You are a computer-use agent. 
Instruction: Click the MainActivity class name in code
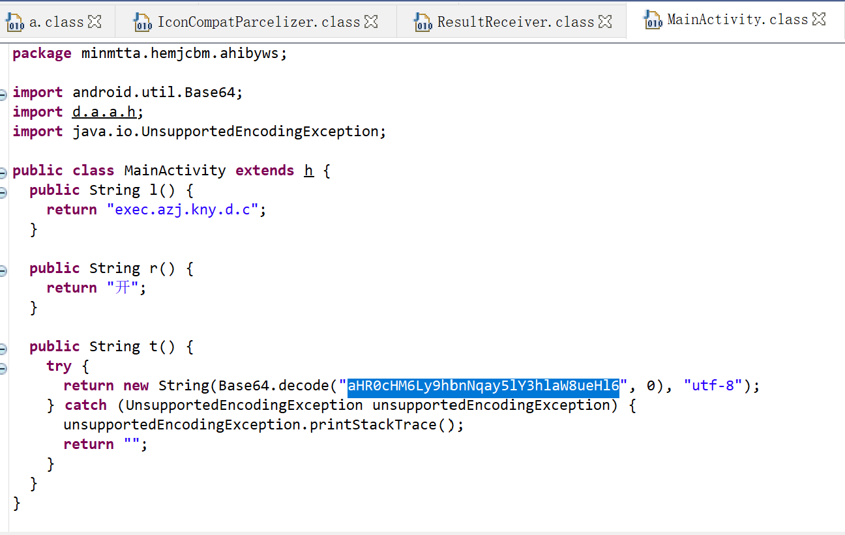point(175,171)
